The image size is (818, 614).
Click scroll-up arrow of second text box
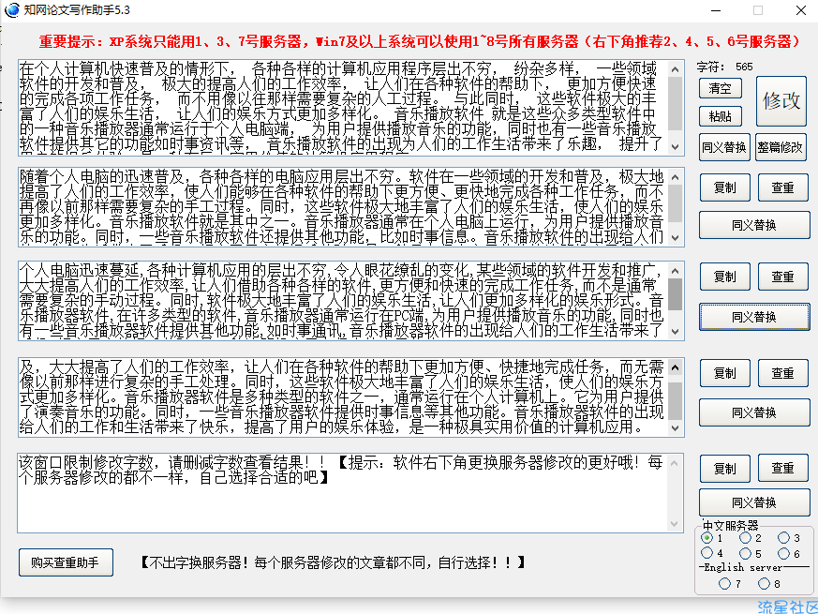click(x=675, y=177)
